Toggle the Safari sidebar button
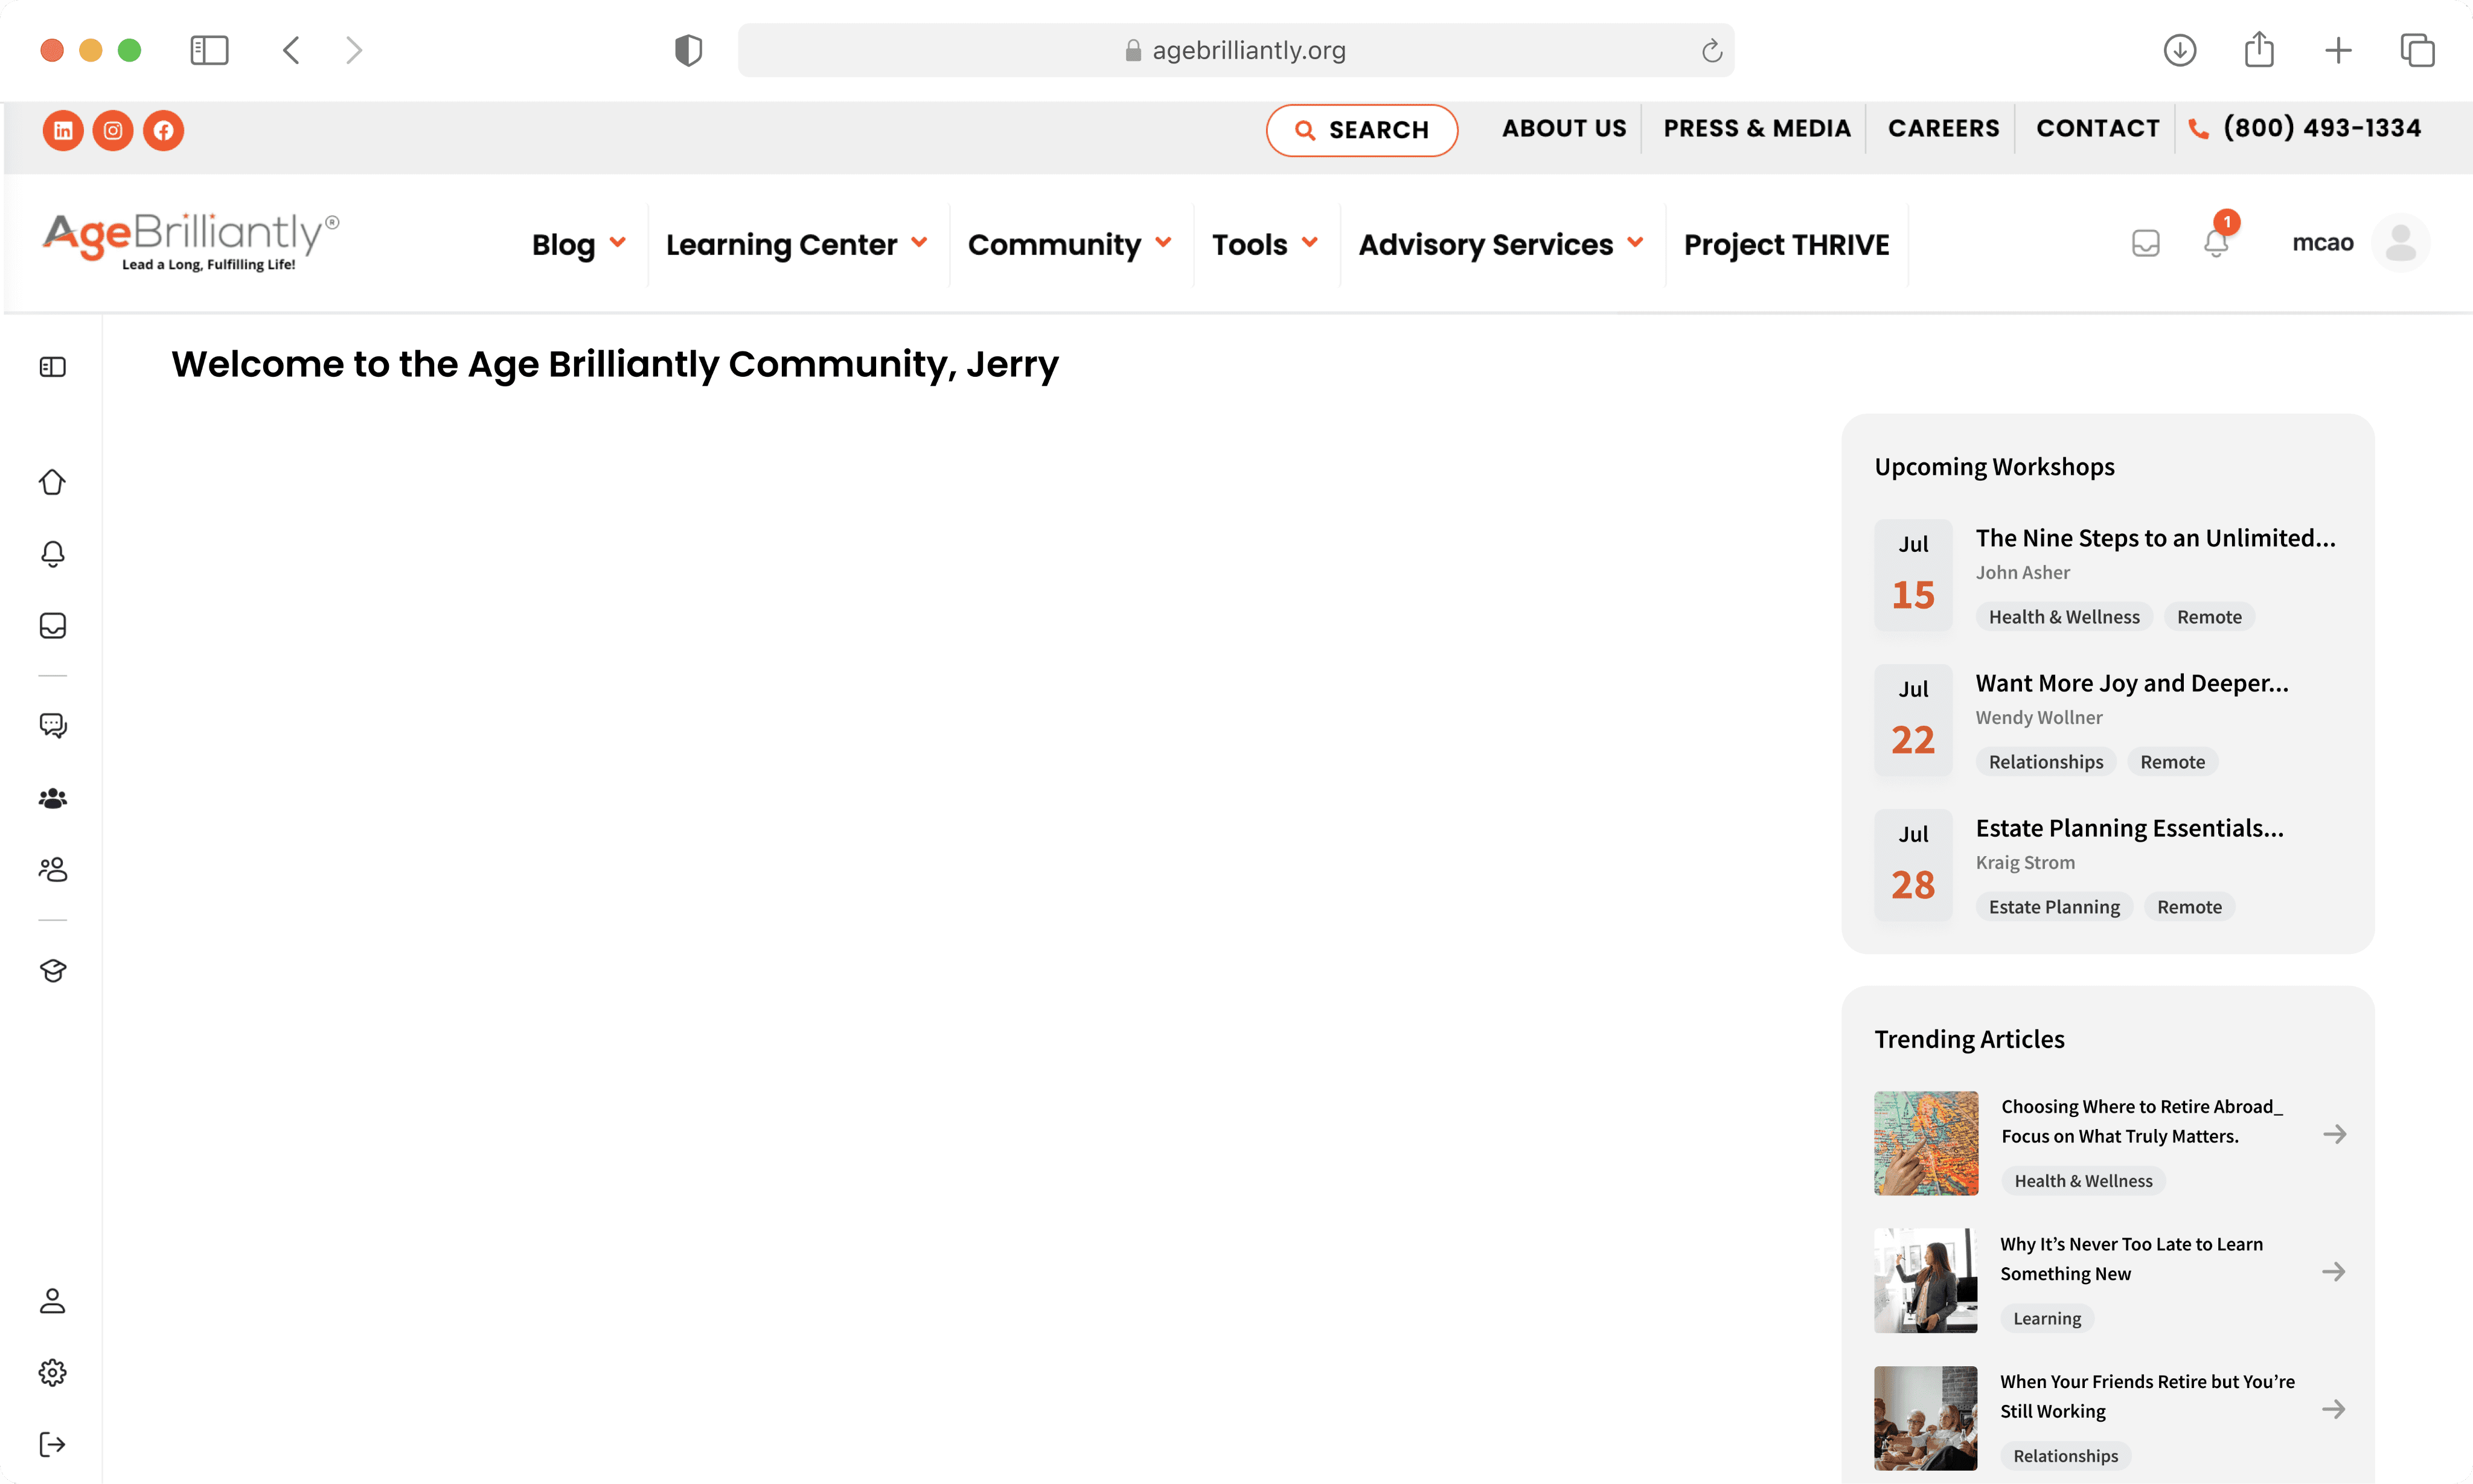The width and height of the screenshot is (2473, 1484). [209, 50]
